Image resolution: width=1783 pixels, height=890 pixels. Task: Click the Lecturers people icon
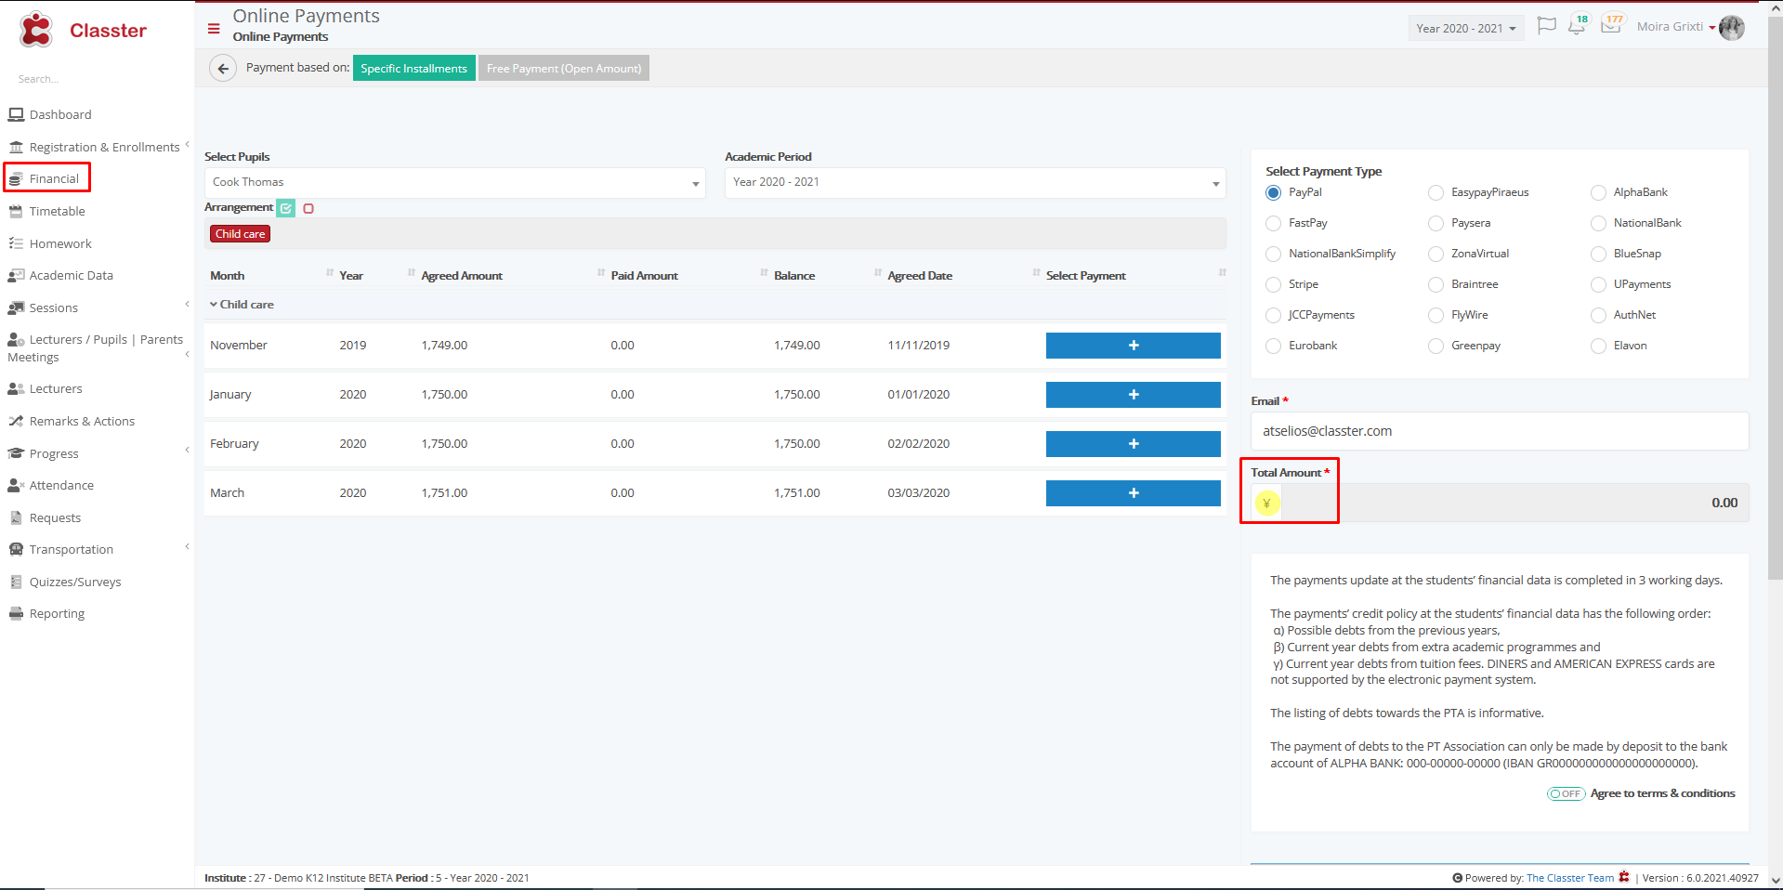coord(16,388)
